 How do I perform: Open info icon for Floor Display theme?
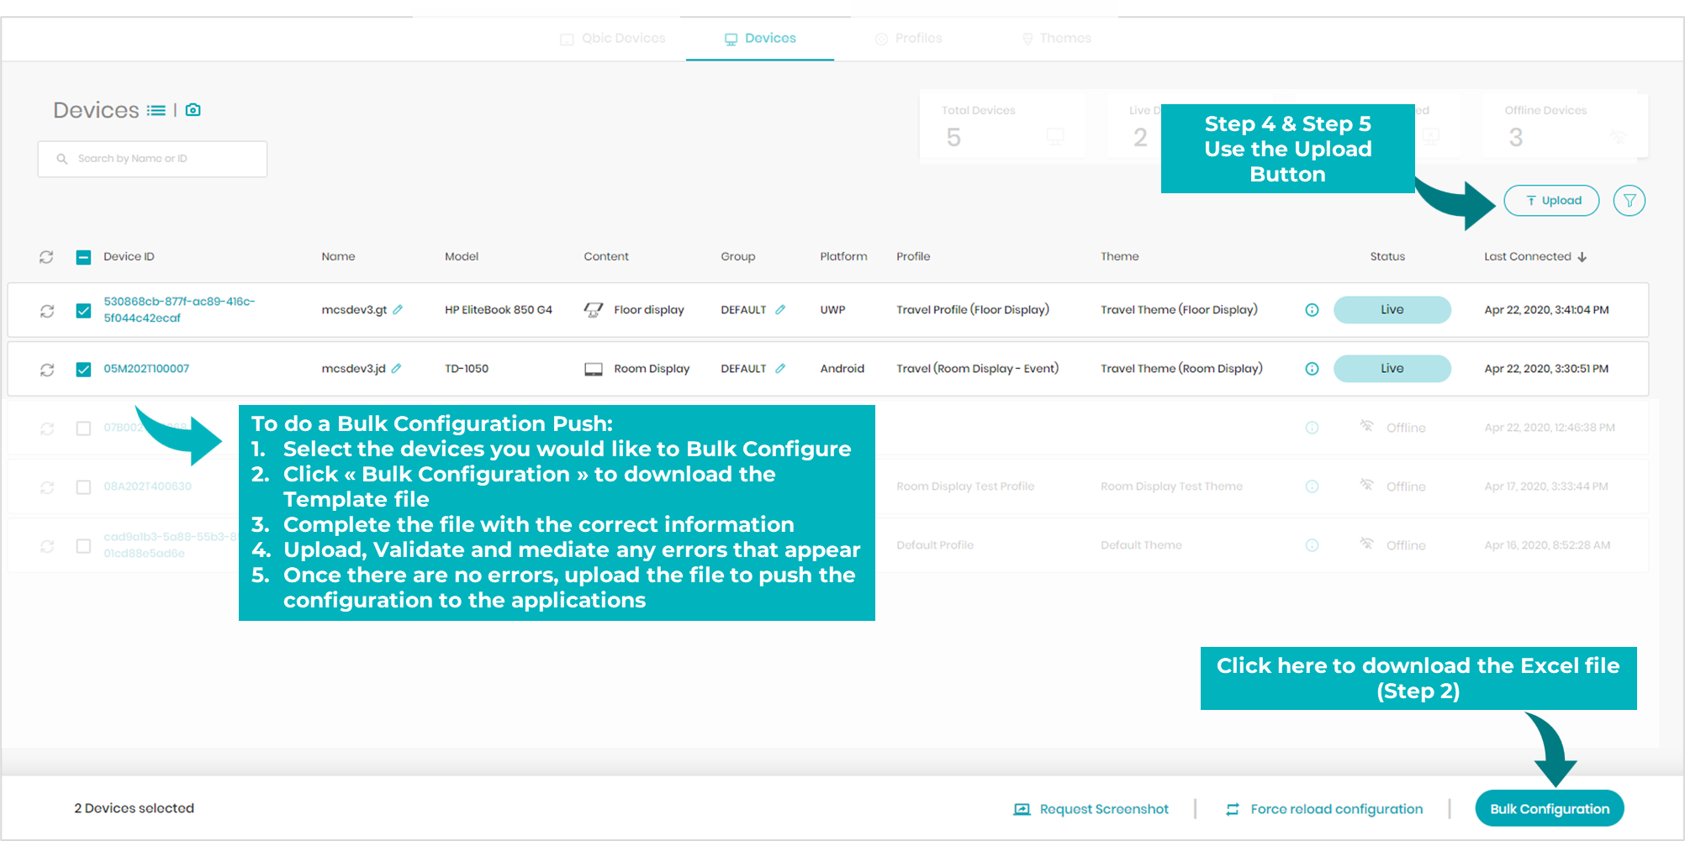(x=1312, y=310)
